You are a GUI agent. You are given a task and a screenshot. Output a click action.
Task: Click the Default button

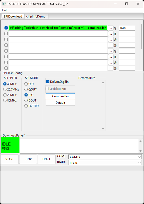click(60, 103)
